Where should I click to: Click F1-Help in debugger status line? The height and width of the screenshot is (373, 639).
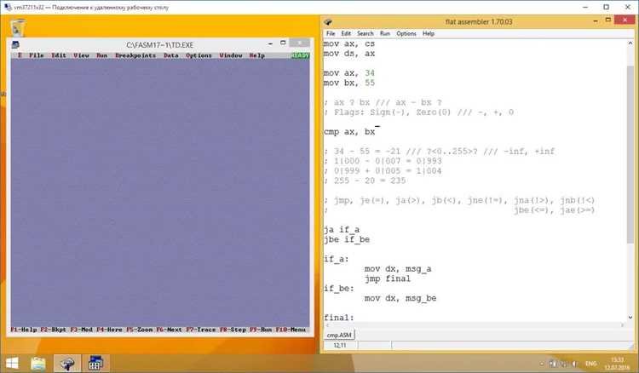pos(24,330)
